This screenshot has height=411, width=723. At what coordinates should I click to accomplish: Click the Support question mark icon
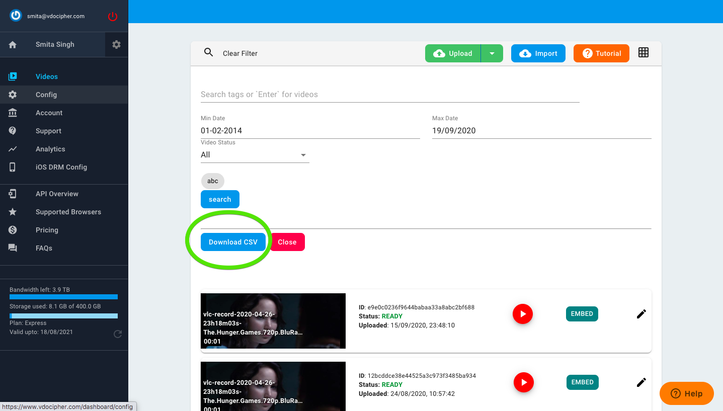(x=13, y=131)
